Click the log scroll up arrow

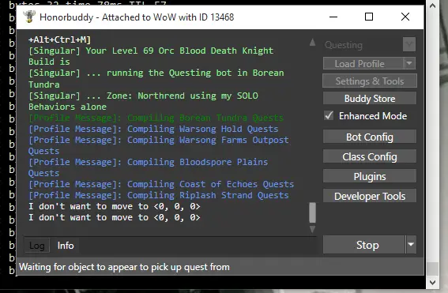click(x=313, y=43)
